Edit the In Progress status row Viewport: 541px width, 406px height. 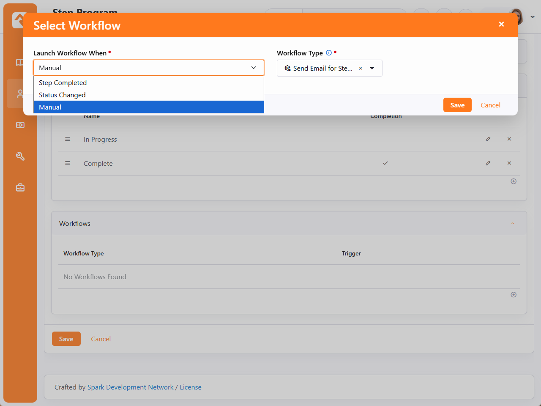click(488, 139)
